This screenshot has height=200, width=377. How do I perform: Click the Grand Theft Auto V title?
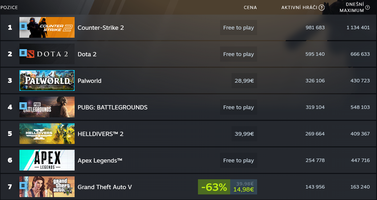coord(105,187)
